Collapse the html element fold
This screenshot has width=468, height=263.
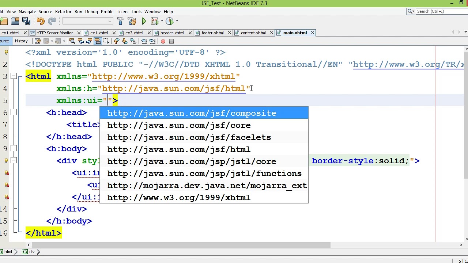pos(14,76)
